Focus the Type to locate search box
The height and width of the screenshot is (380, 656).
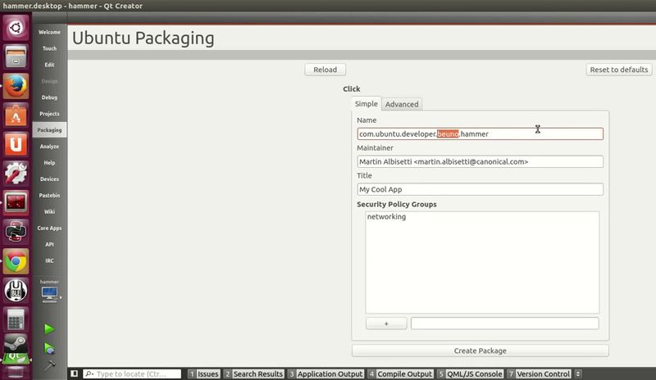click(132, 373)
